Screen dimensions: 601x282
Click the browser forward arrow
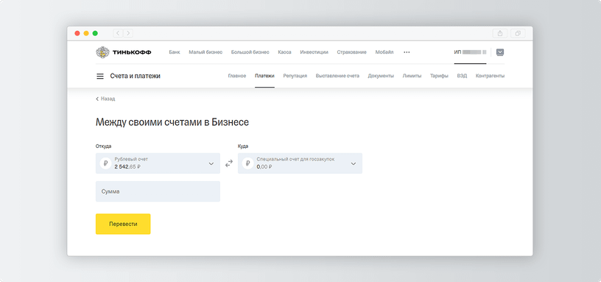(x=128, y=33)
